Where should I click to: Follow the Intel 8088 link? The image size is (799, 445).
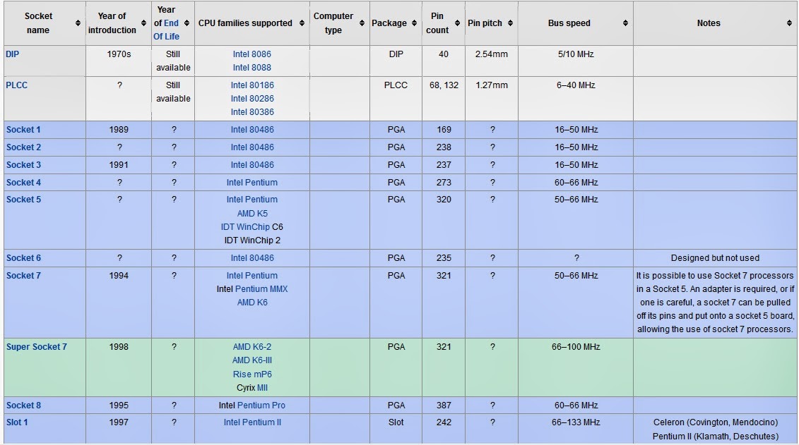[x=252, y=67]
